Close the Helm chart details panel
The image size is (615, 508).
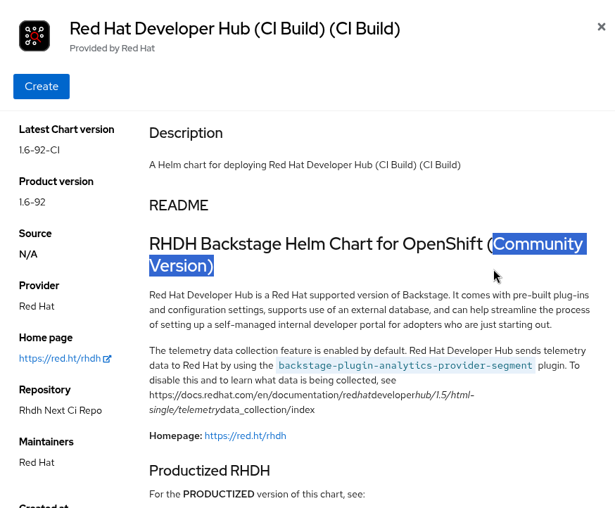click(602, 27)
